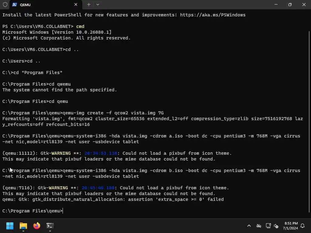Launch Firefox from the taskbar
This screenshot has height=233, width=311.
[x=36, y=226]
